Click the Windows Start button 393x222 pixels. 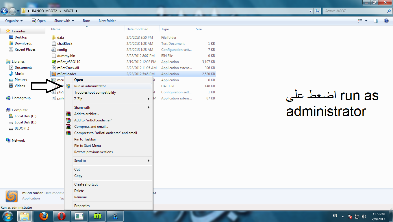8,216
